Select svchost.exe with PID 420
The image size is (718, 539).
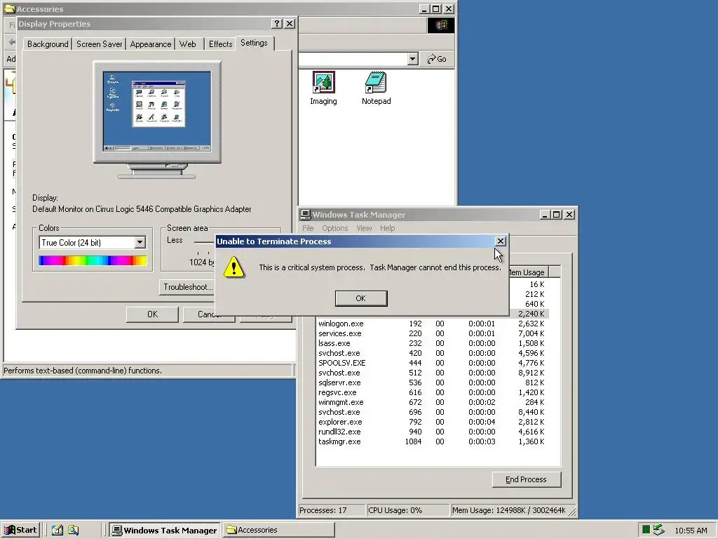click(432, 354)
